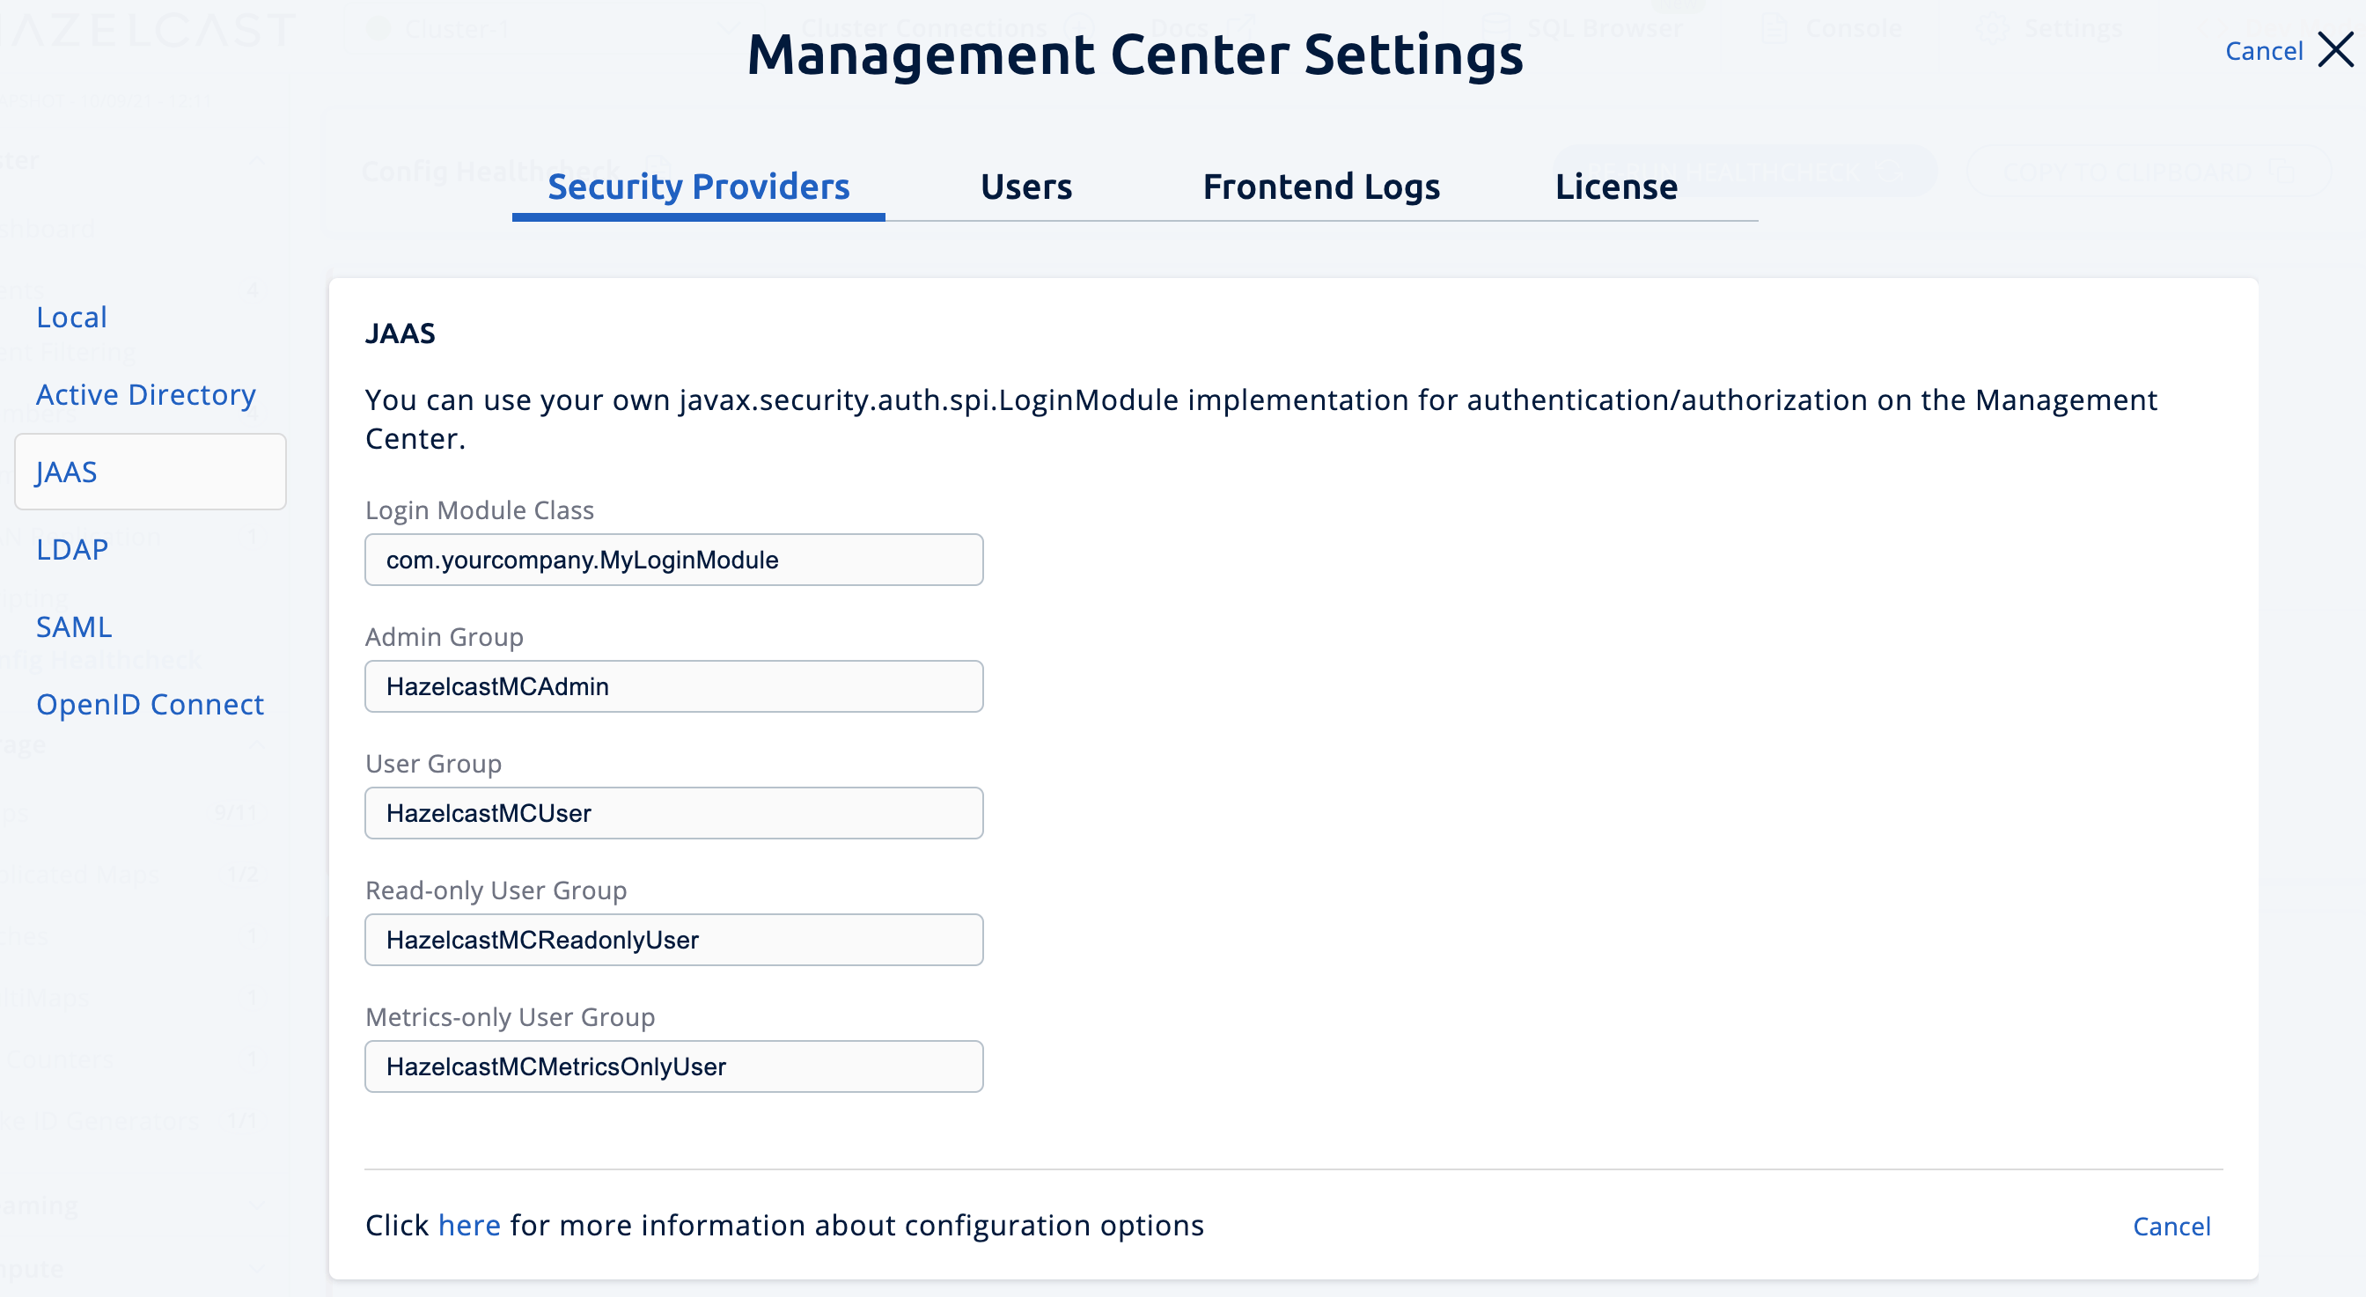Image resolution: width=2366 pixels, height=1297 pixels.
Task: Click the Metrics-only User Group field
Action: pos(673,1066)
